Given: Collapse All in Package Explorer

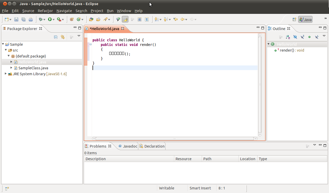Looking at the screenshot, I should point(56,37).
